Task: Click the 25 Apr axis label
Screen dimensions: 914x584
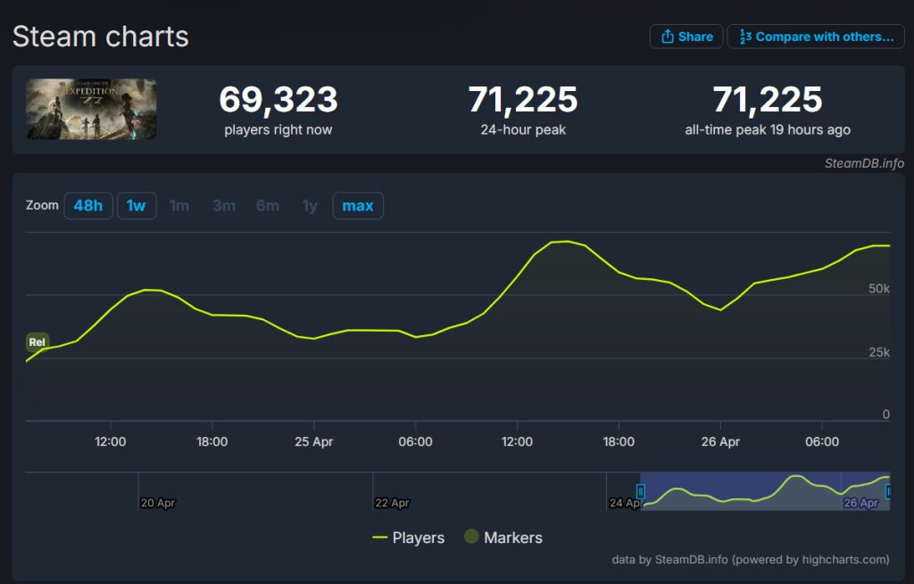Action: tap(313, 441)
